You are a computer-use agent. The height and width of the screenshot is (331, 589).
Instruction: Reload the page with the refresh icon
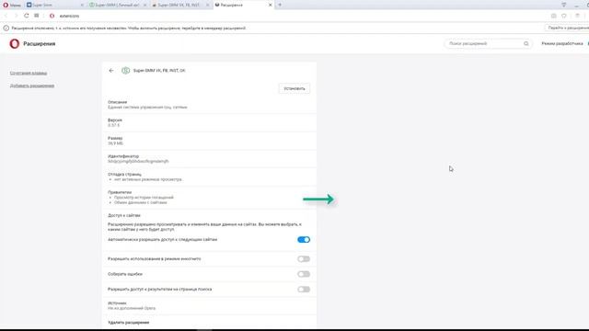pyautogui.click(x=27, y=16)
